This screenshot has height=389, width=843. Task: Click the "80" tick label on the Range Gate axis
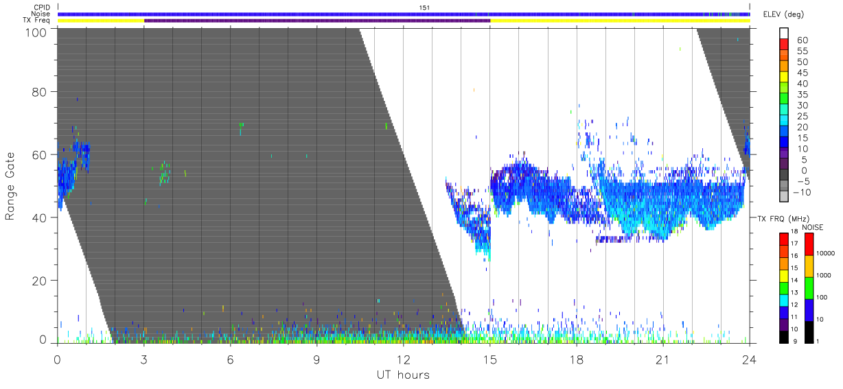coord(39,92)
